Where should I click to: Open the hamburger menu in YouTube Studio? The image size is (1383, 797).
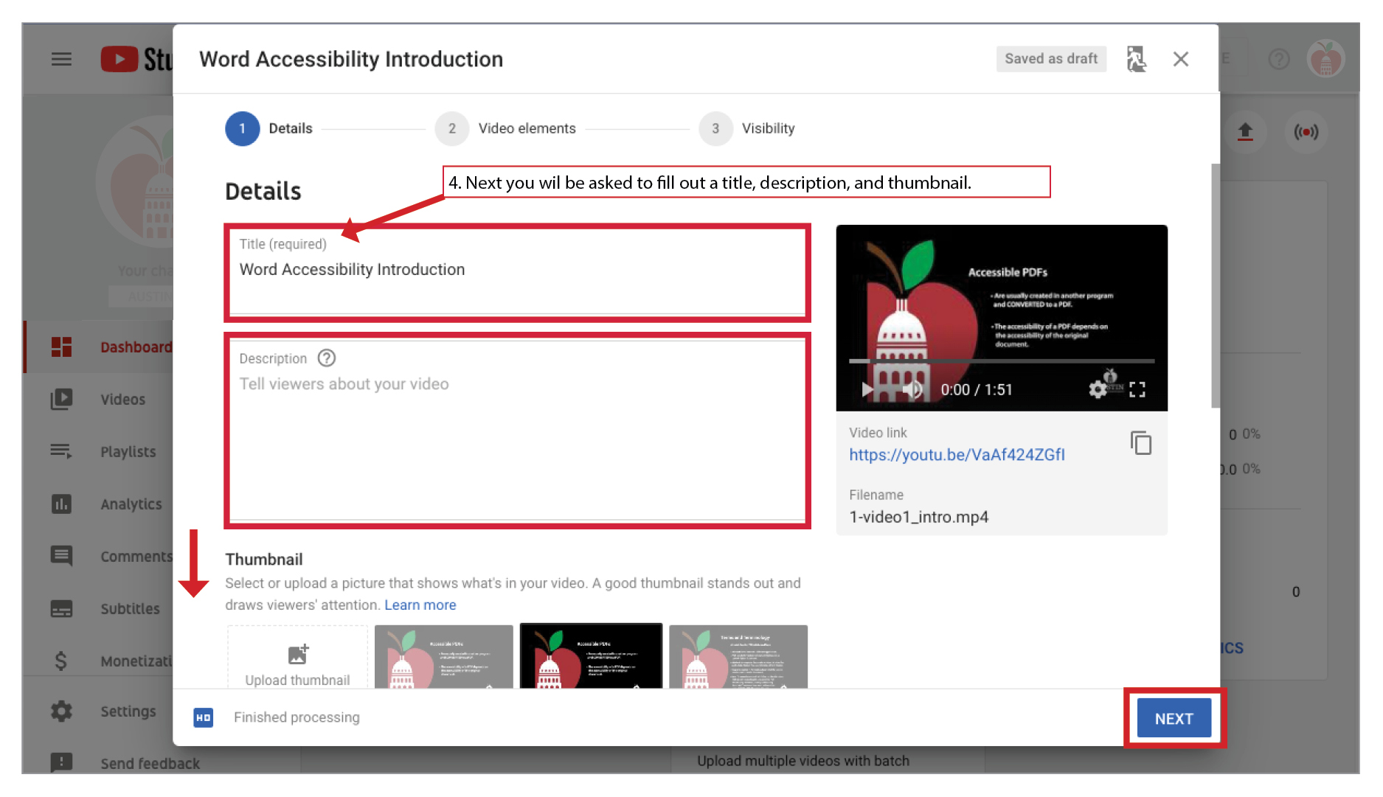pyautogui.click(x=61, y=59)
